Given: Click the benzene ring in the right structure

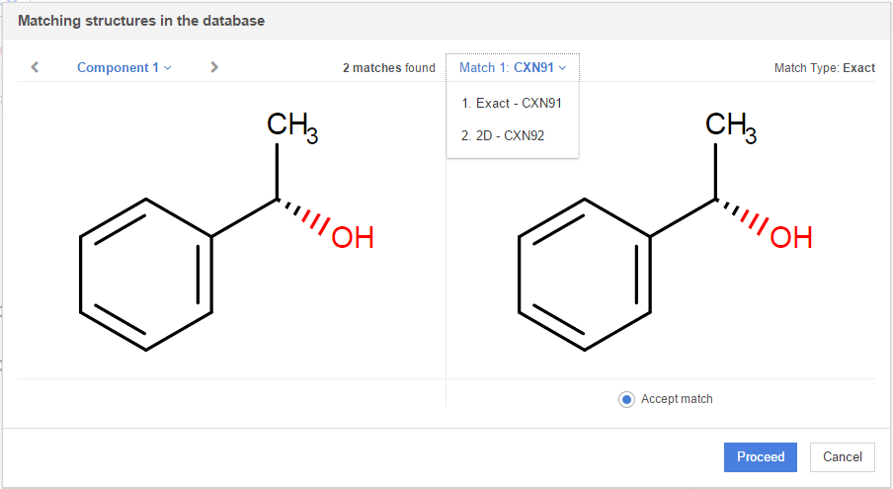Looking at the screenshot, I should point(585,275).
